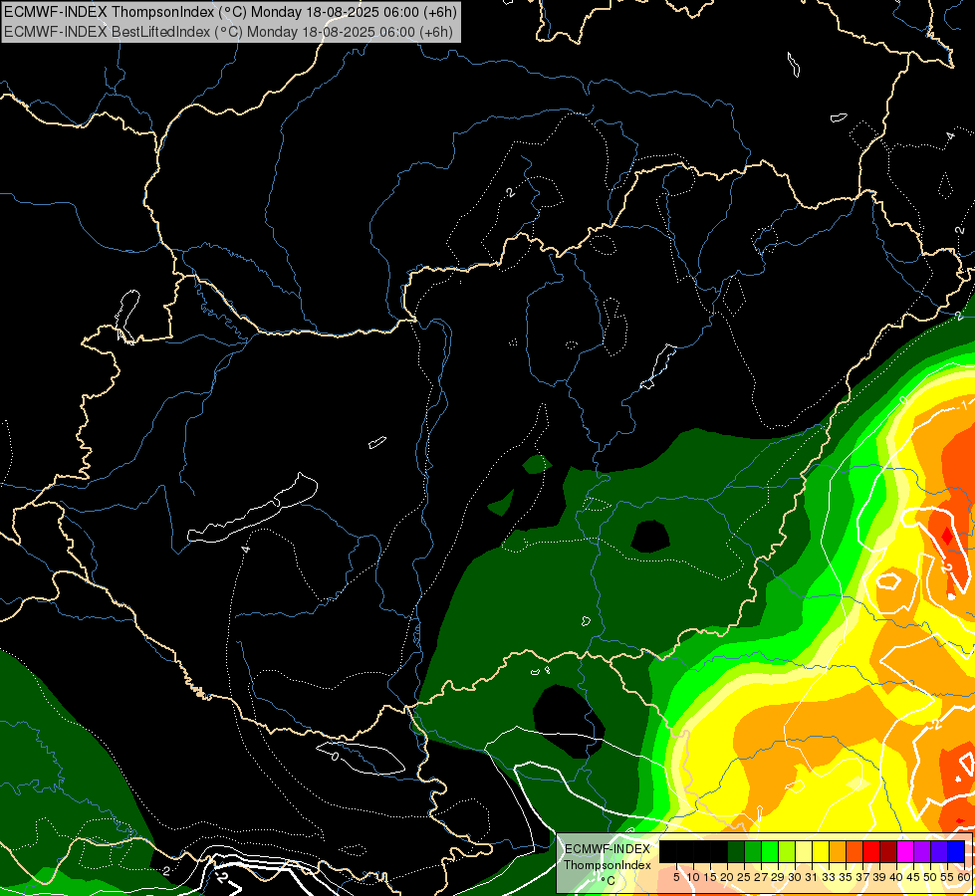The height and width of the screenshot is (896, 975).
Task: Click legend scale value 39
Action: click(879, 877)
